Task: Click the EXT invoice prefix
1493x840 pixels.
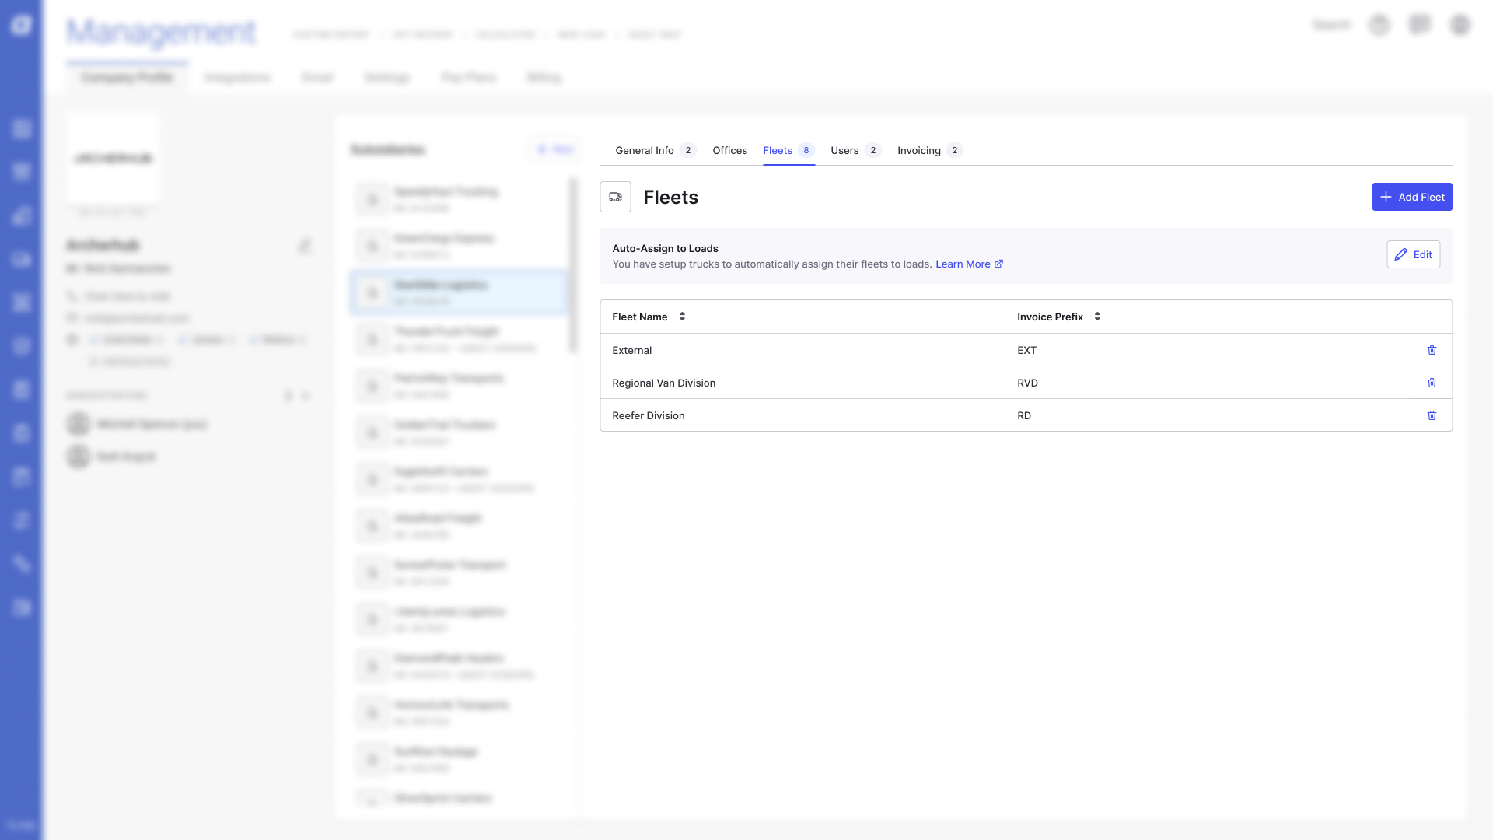Action: [x=1026, y=350]
